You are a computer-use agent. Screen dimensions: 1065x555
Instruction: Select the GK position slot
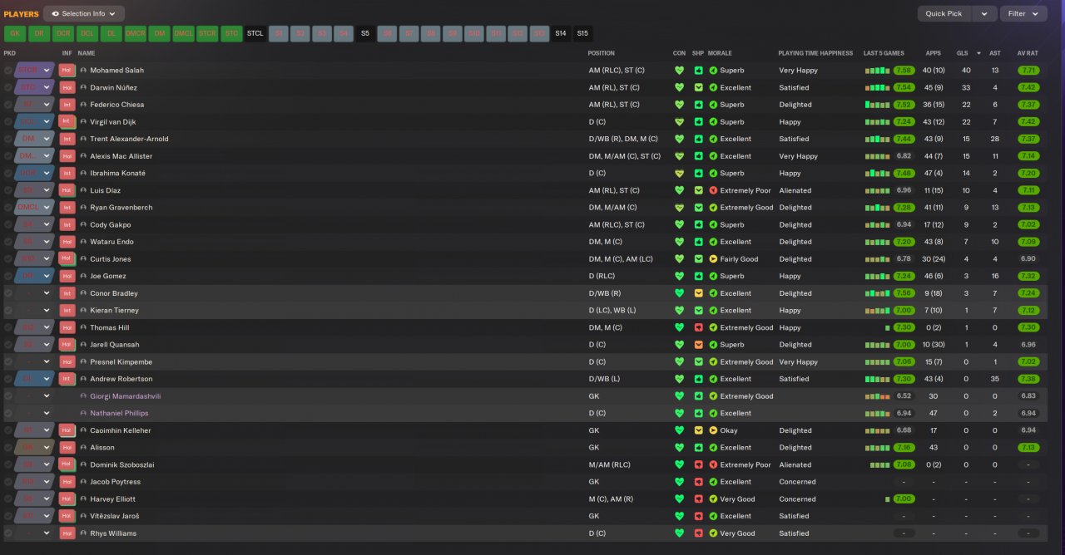[x=15, y=33]
